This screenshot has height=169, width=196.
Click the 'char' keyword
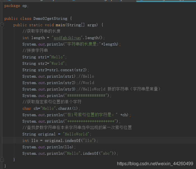pos(27,108)
